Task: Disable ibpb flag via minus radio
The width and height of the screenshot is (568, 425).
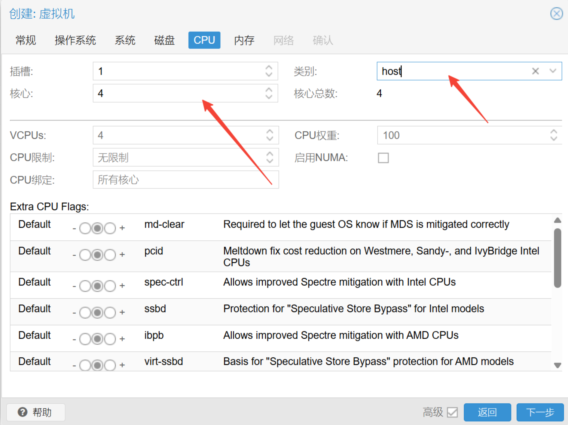Action: 85,339
